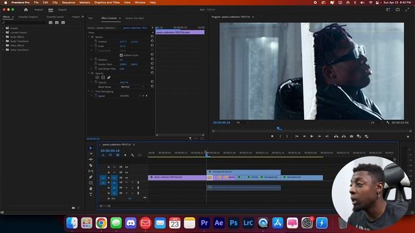Open the Graphics and Titles menu
The height and width of the screenshot is (233, 415).
107,3
